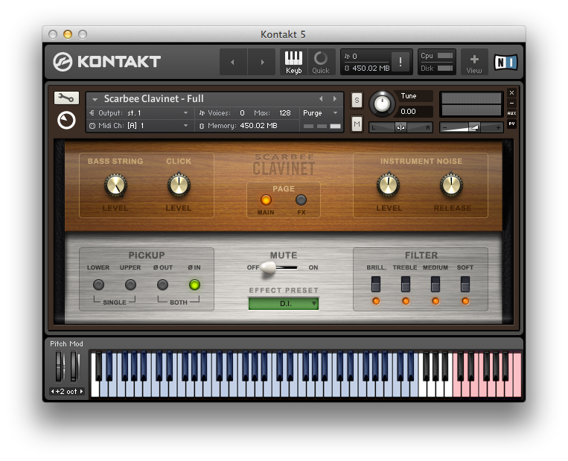
Task: Expand the instrument name dropdown triangle
Action: click(95, 99)
